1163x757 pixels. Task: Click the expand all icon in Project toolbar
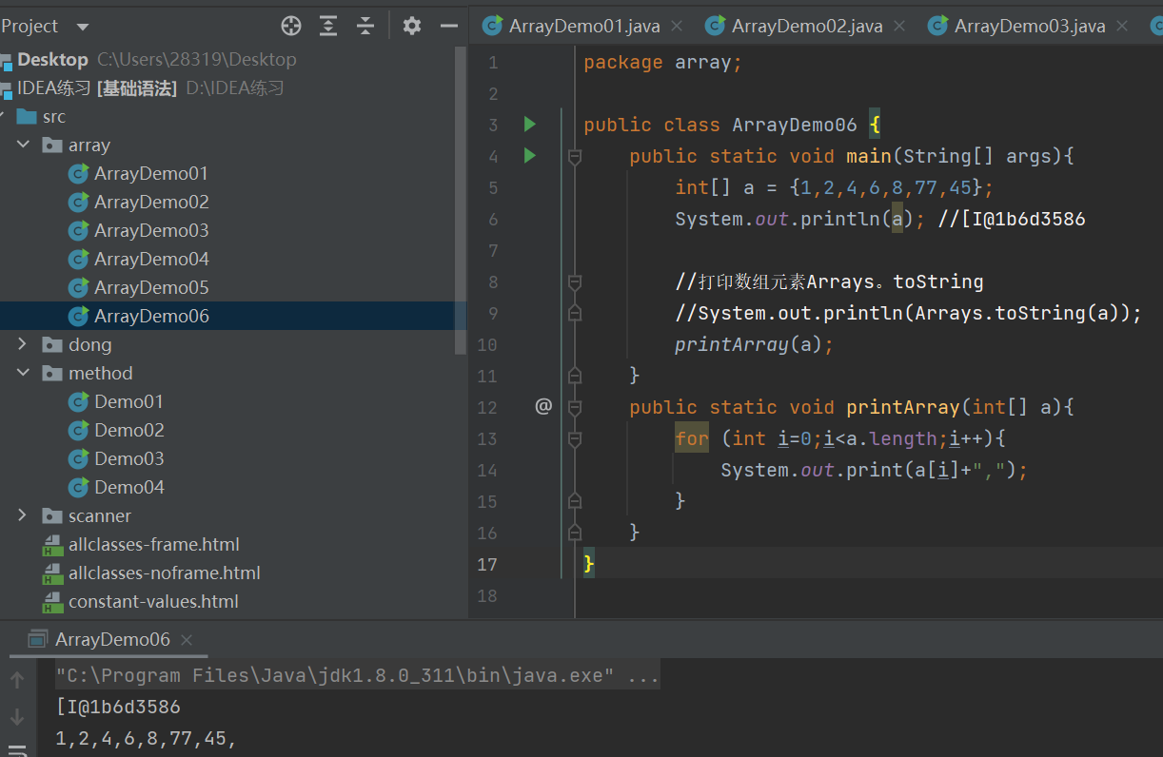[x=328, y=26]
